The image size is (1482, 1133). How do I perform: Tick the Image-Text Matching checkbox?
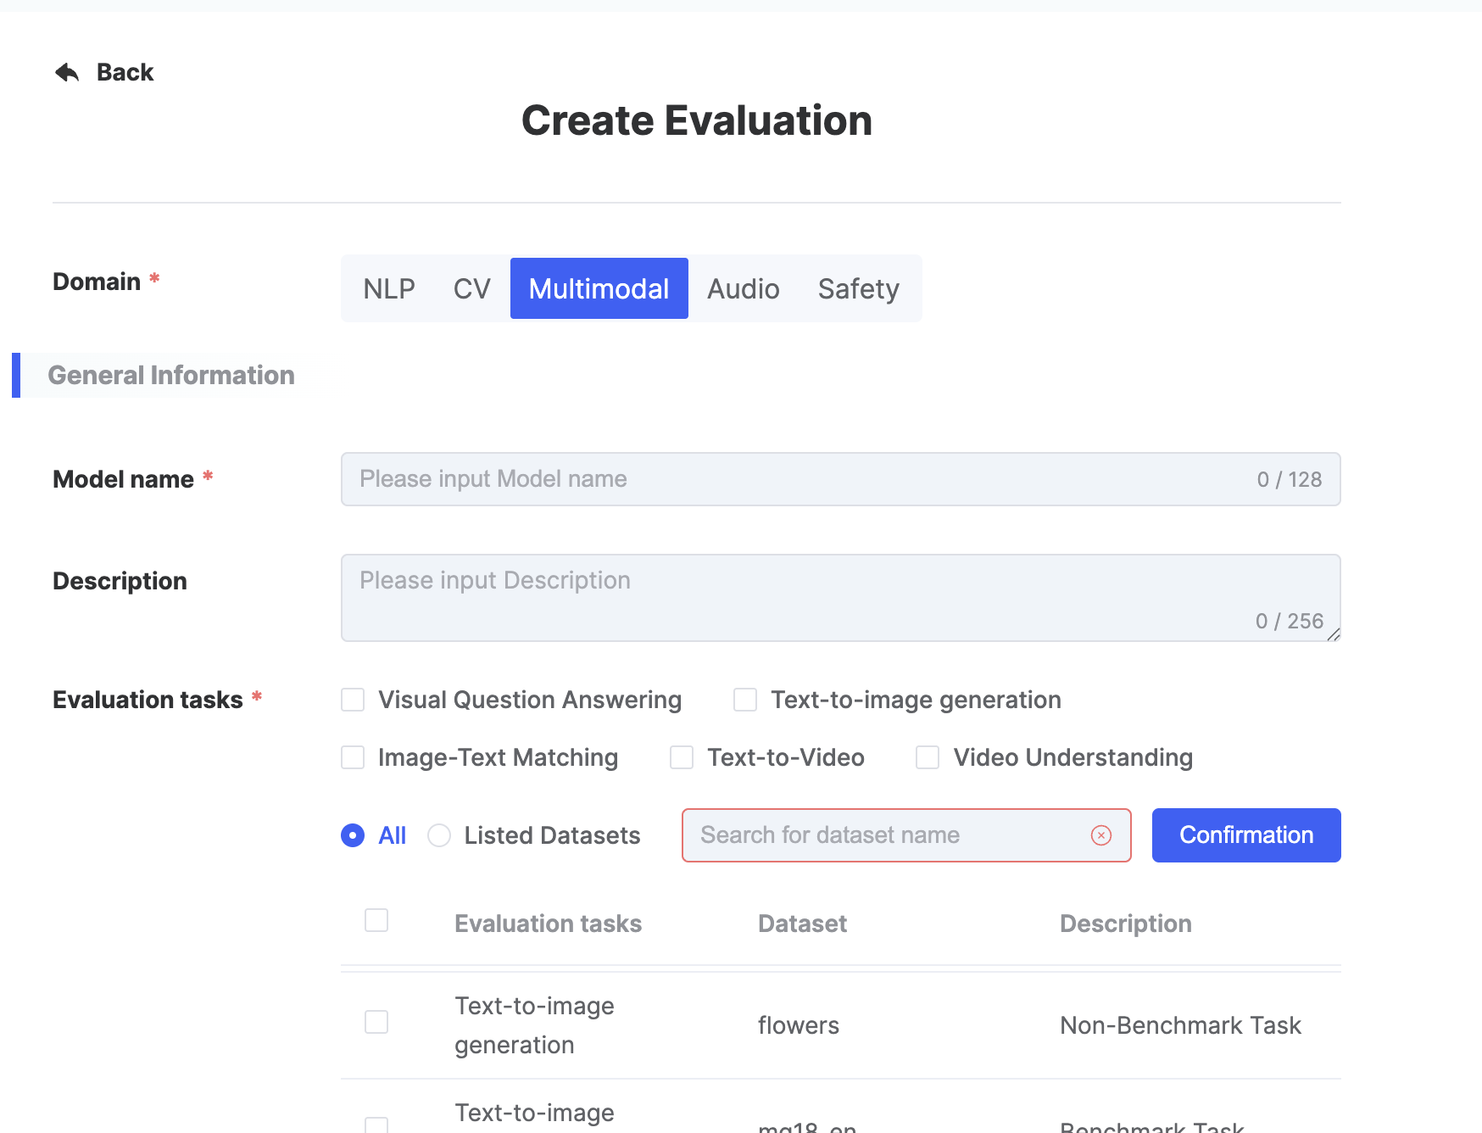coord(353,757)
